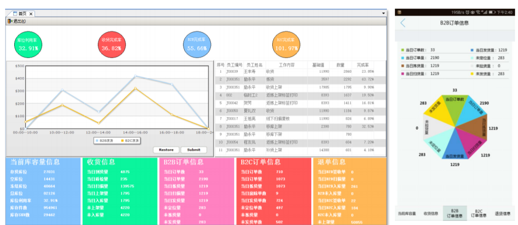The width and height of the screenshot is (518, 225).
Task: Open the 当前库容量信息 blue panel header
Action: coord(35,162)
